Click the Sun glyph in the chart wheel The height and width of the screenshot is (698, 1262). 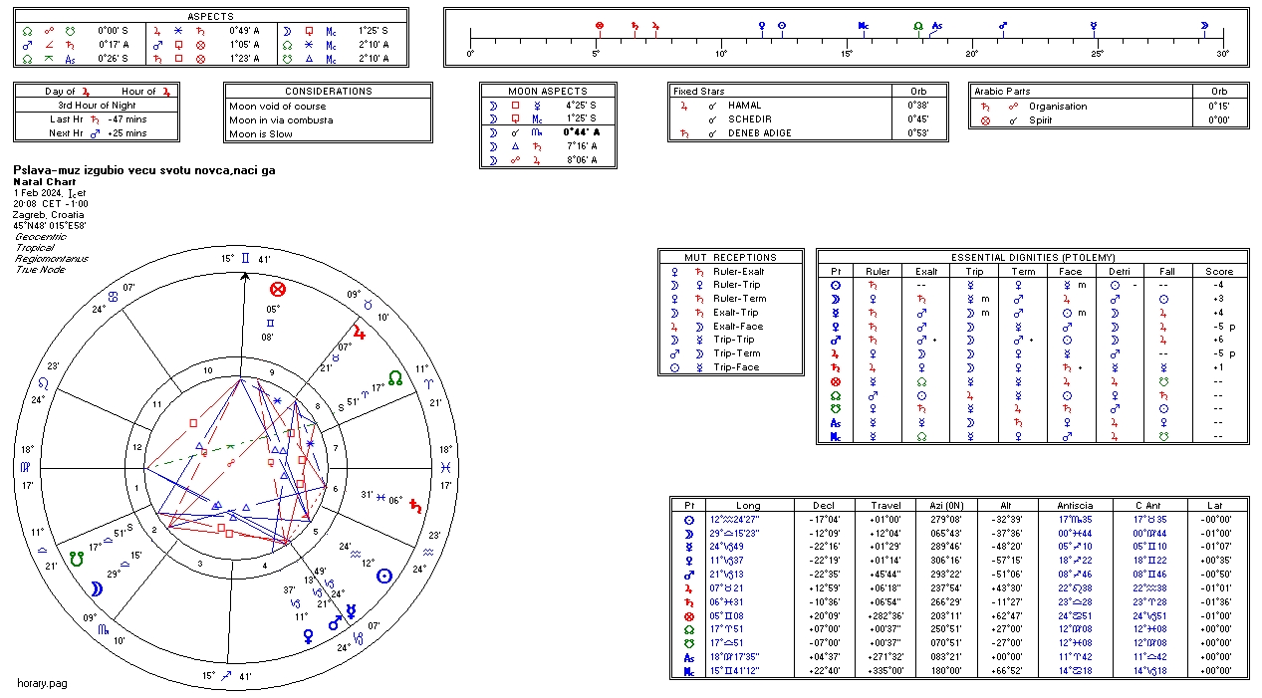coord(383,576)
